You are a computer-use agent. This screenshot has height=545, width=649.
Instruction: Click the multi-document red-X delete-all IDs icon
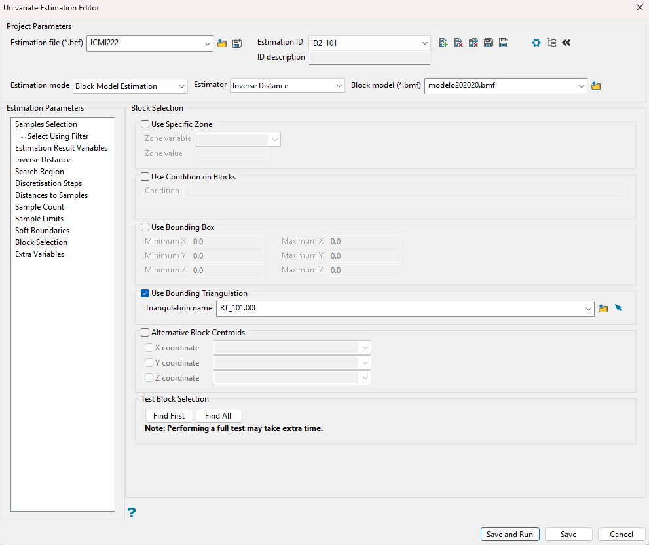473,43
